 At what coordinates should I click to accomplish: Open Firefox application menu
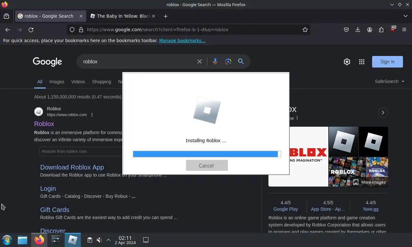point(404,30)
